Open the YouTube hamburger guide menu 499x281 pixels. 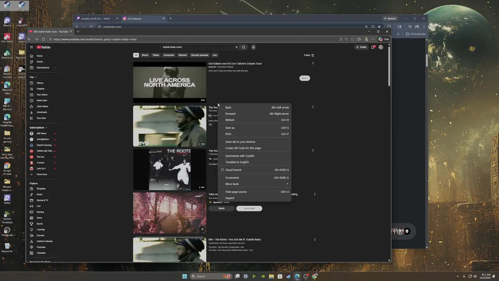coord(32,47)
